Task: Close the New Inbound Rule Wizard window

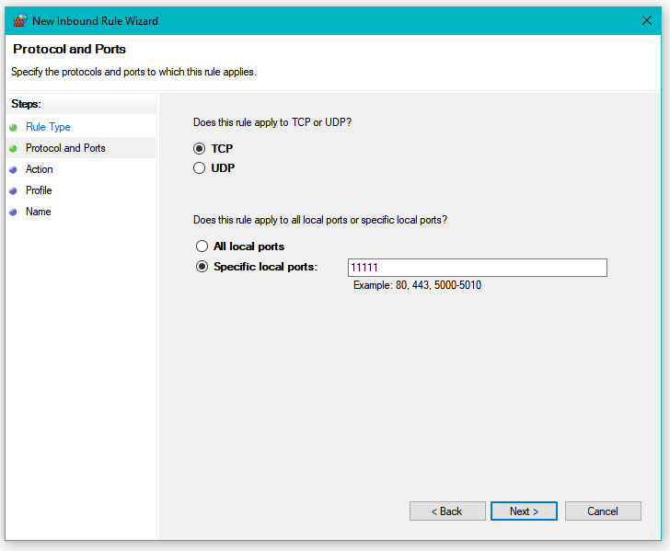Action: click(646, 20)
